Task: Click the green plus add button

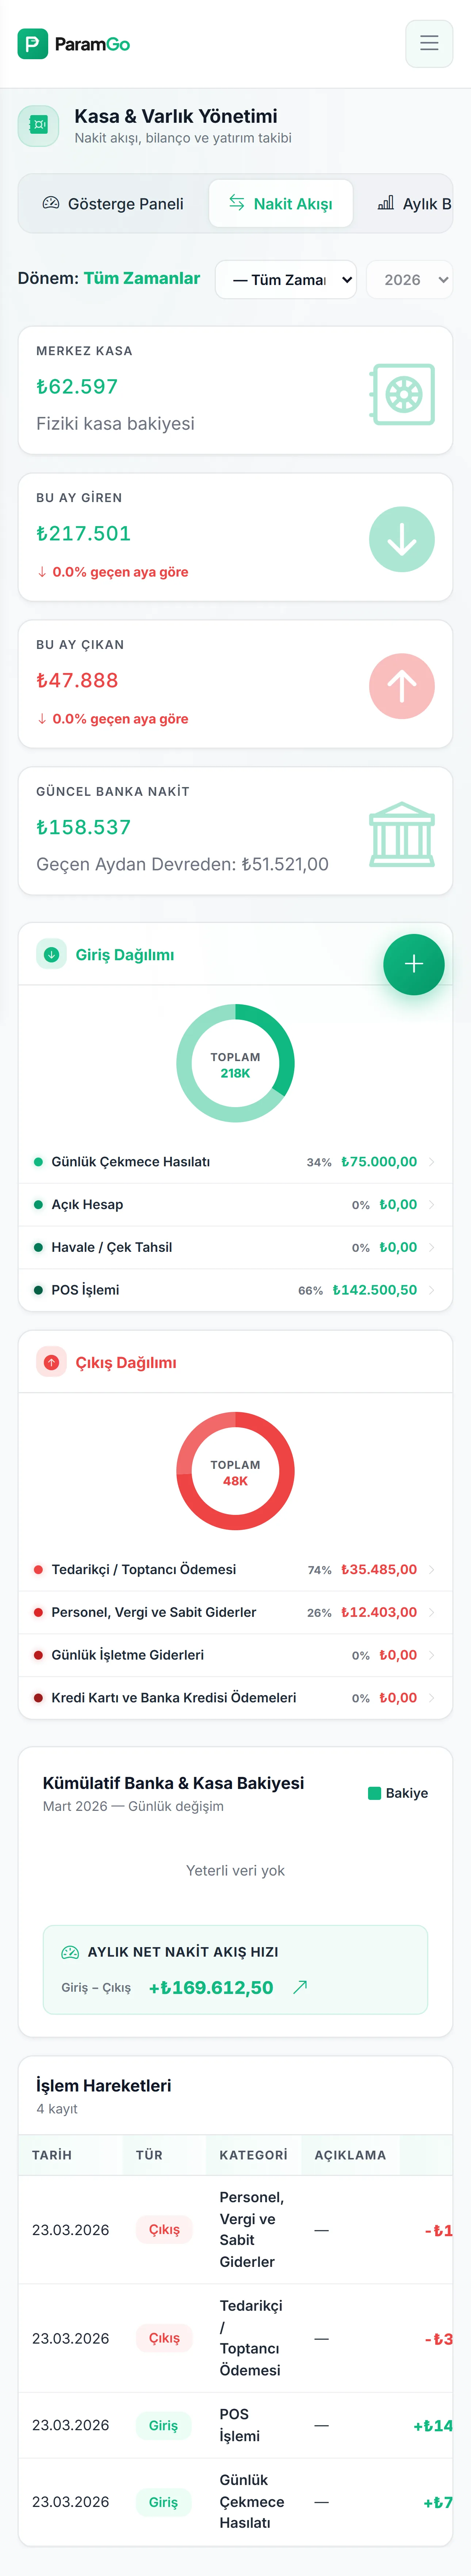Action: pyautogui.click(x=413, y=964)
